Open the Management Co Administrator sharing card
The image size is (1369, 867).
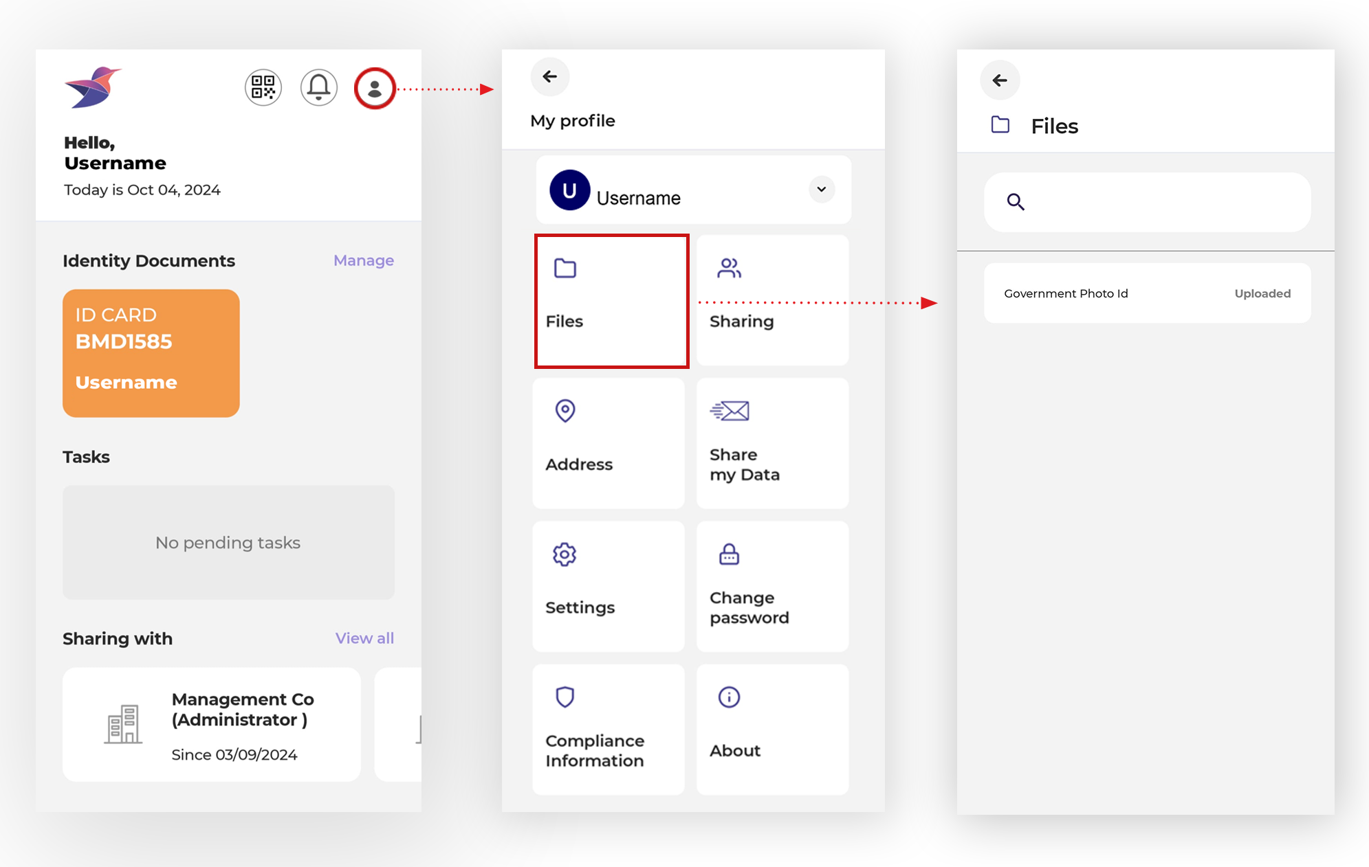click(211, 725)
